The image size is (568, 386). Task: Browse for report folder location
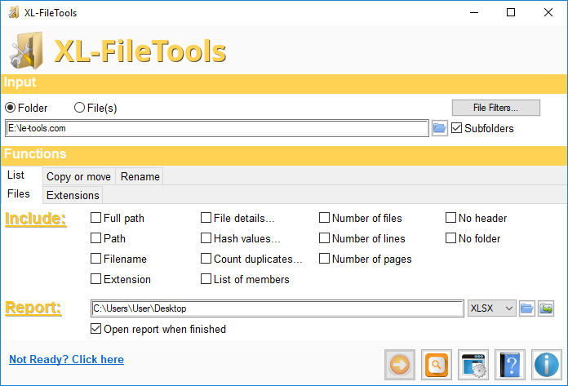[x=526, y=308]
